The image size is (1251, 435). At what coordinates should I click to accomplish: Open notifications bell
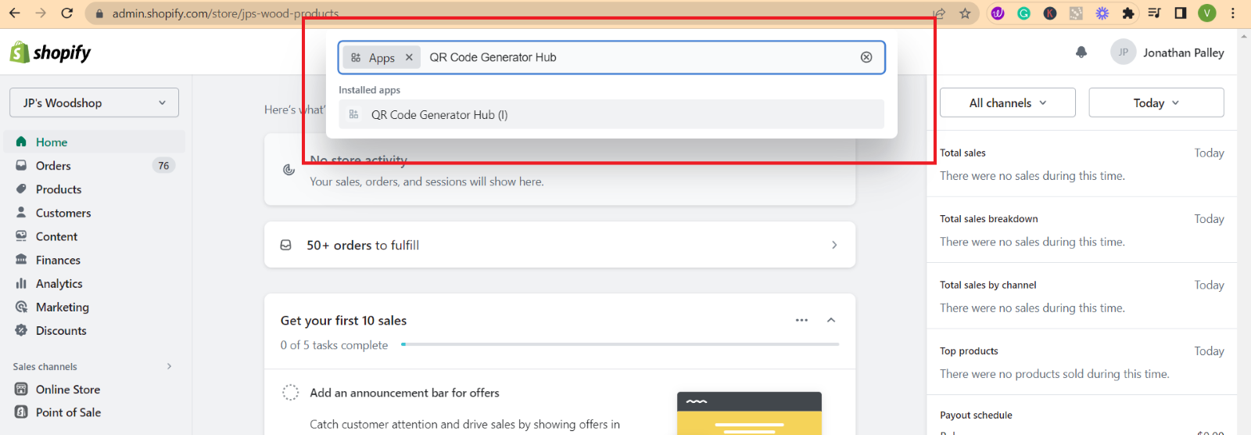[x=1081, y=52]
